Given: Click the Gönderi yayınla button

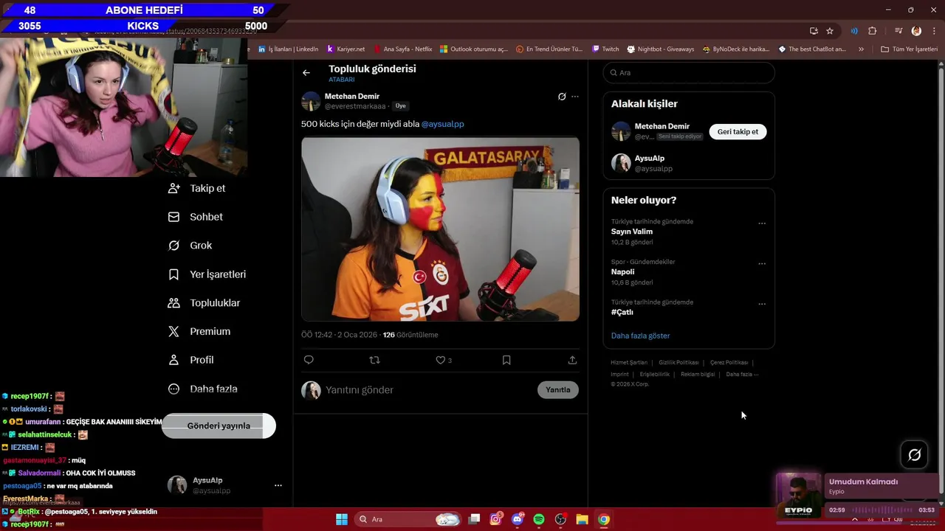Looking at the screenshot, I should (x=219, y=426).
